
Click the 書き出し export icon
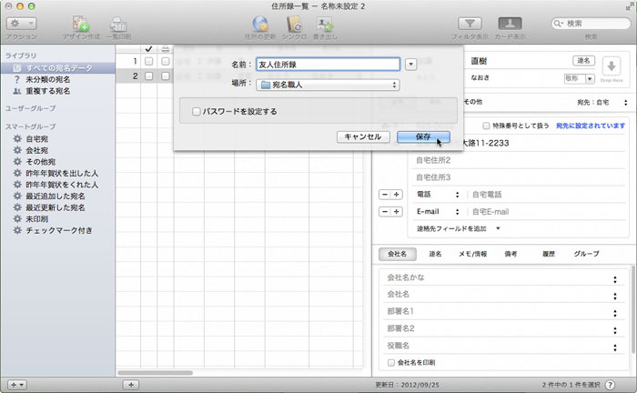324,23
